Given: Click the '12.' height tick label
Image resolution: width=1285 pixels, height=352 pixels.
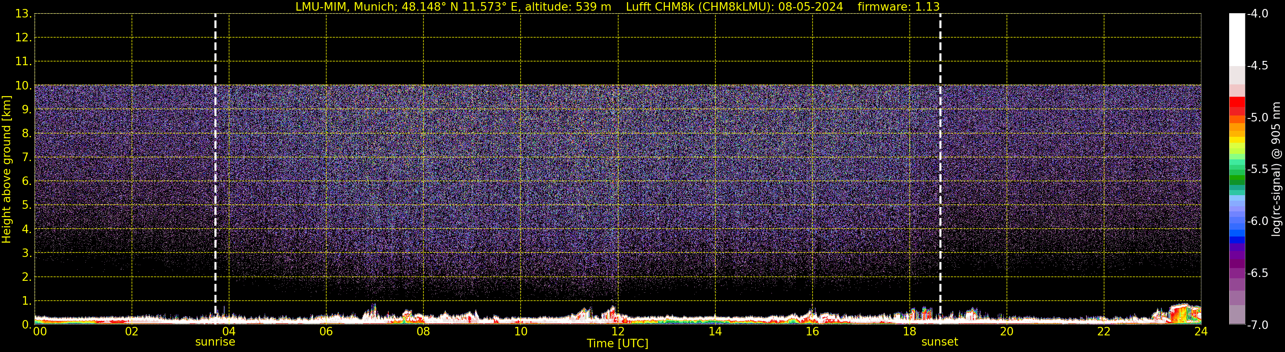Looking at the screenshot, I should [x=23, y=38].
